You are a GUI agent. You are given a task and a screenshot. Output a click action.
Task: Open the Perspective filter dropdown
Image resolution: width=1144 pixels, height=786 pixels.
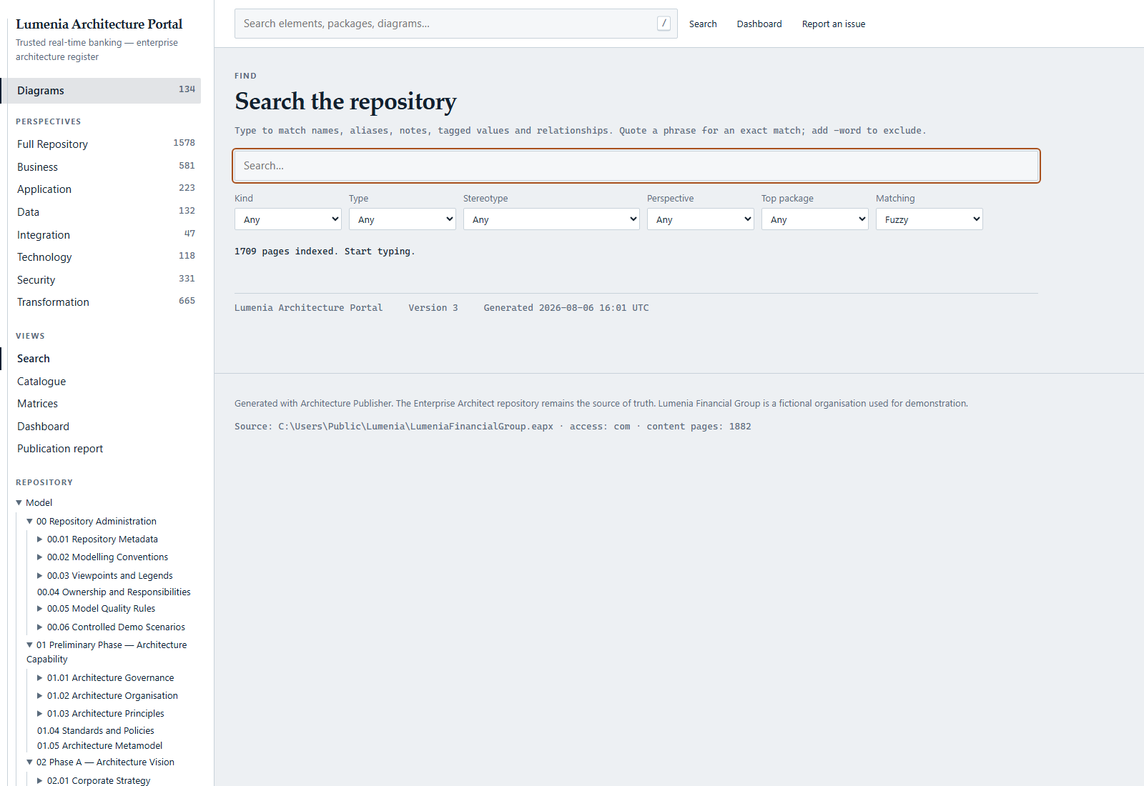click(x=701, y=219)
